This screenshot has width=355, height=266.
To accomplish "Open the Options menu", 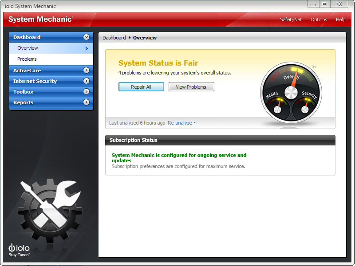I will [319, 20].
